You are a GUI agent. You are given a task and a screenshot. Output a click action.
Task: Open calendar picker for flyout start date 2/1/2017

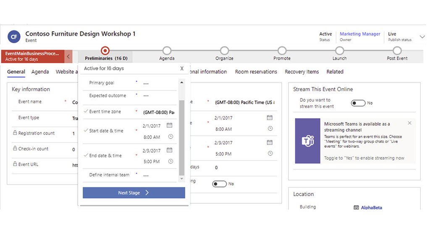170,125
